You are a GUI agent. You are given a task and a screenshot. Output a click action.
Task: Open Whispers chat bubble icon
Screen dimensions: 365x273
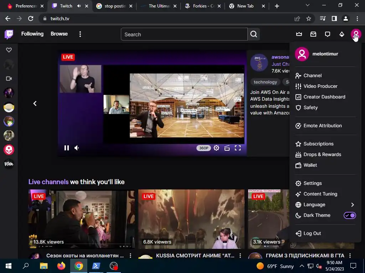328,34
